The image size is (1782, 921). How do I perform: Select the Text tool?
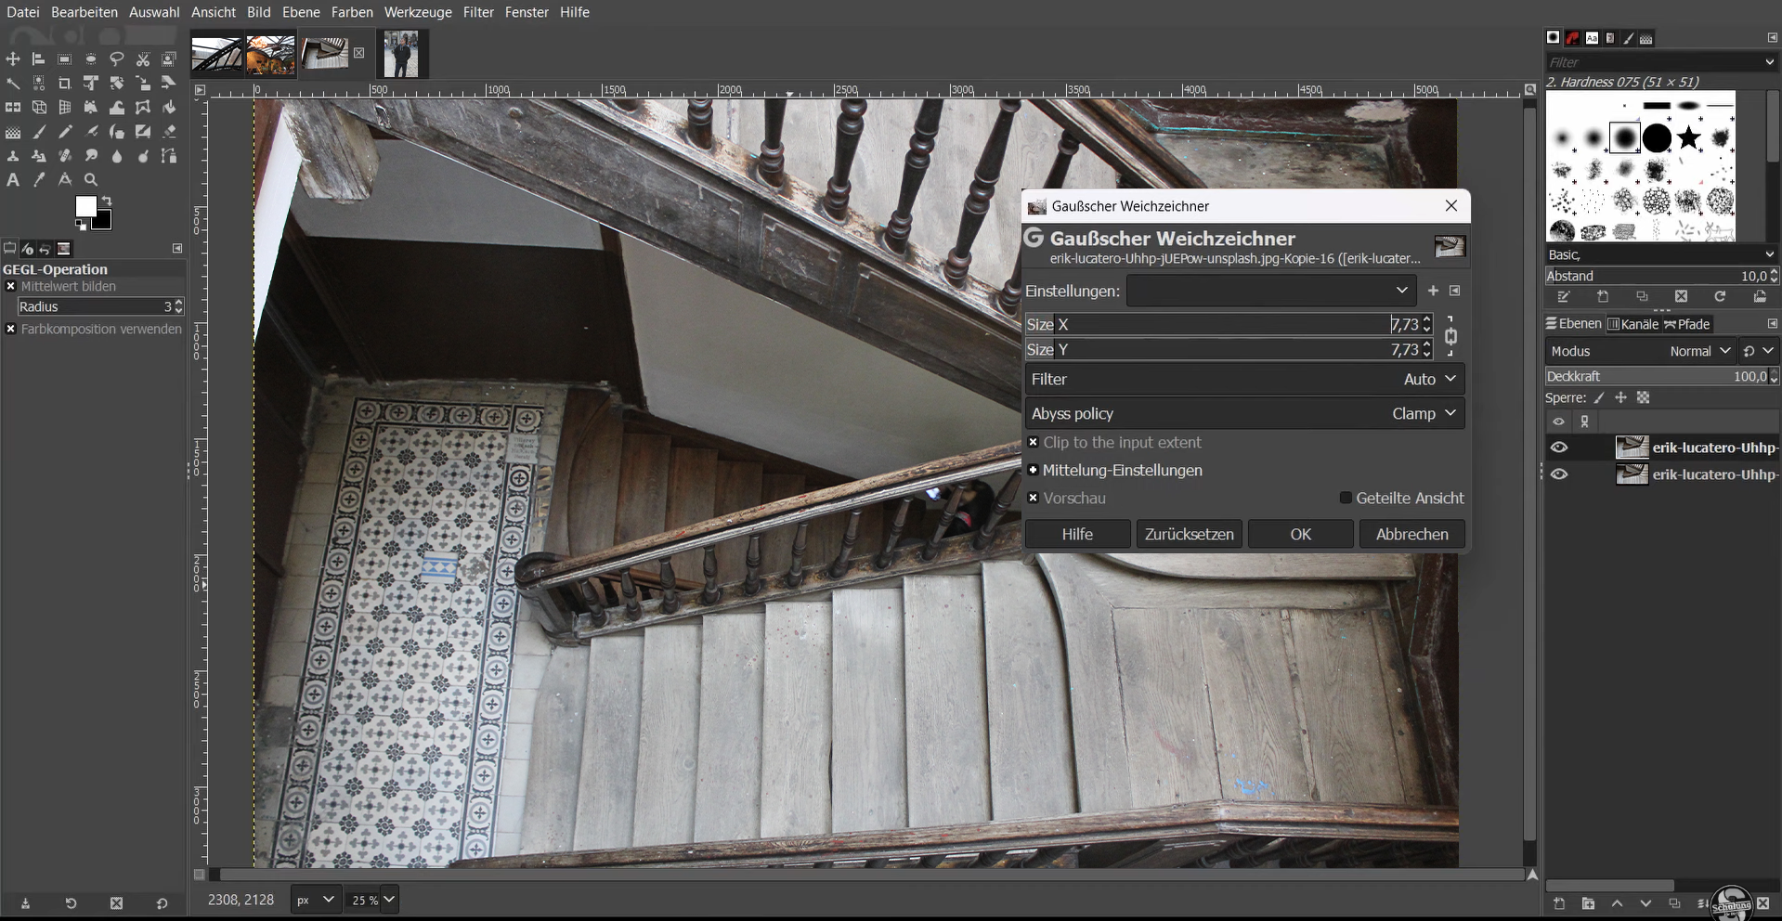pyautogui.click(x=13, y=180)
